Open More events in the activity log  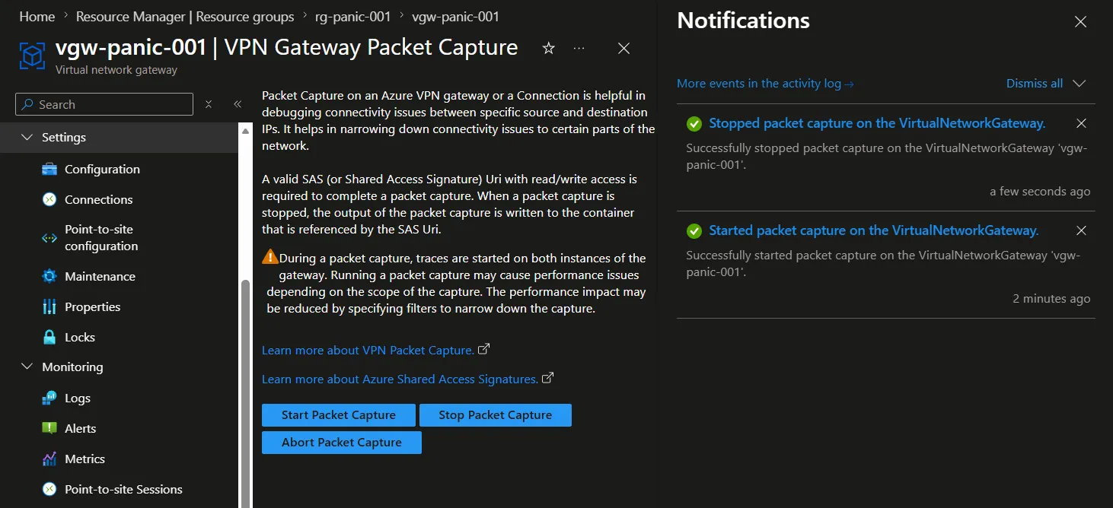point(765,84)
